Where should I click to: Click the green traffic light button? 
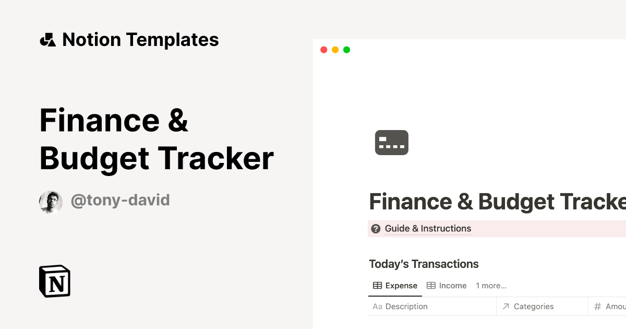pos(346,50)
